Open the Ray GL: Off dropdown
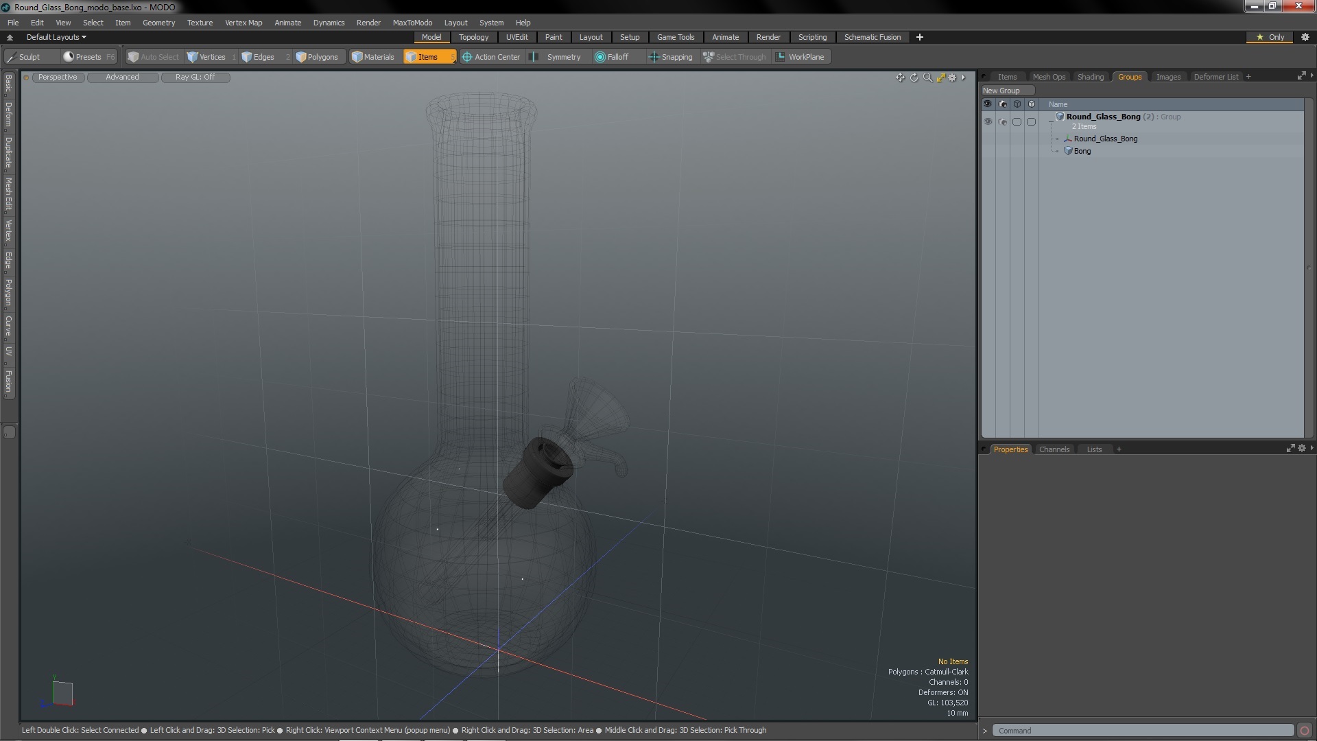The width and height of the screenshot is (1317, 741). (195, 78)
